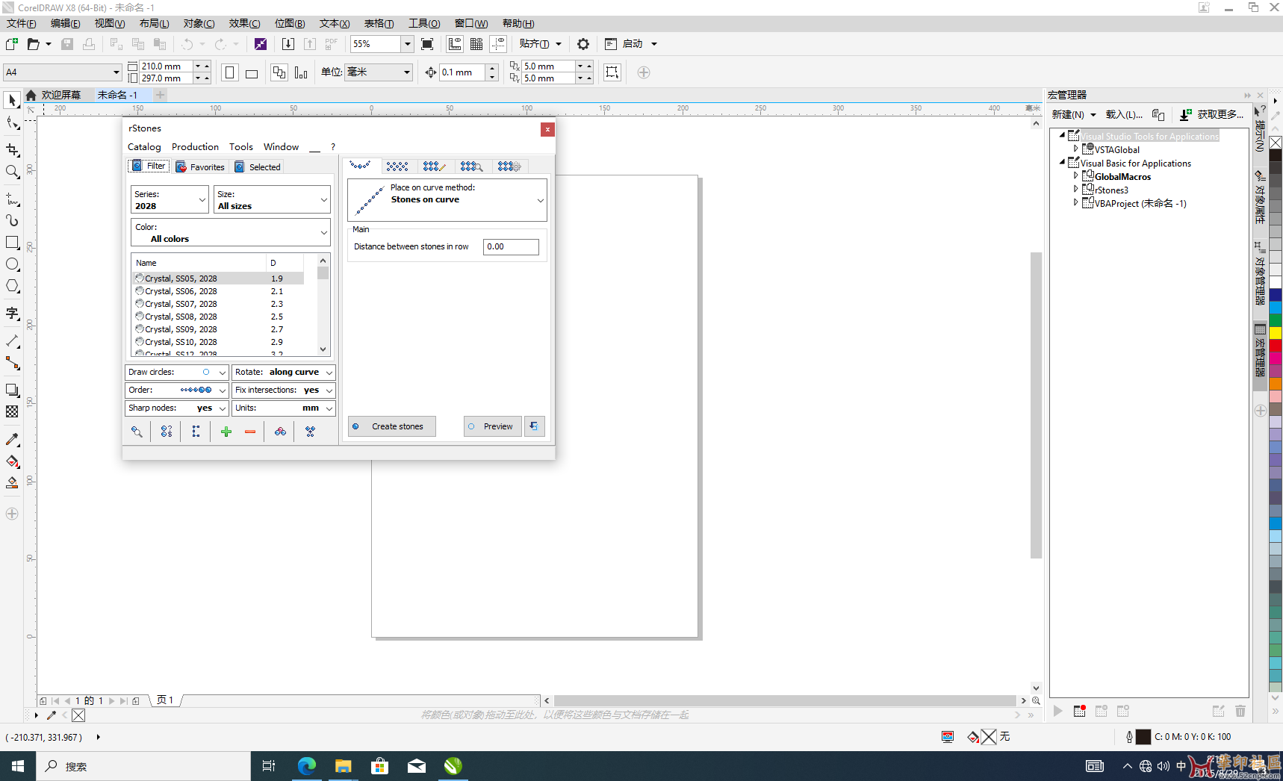The image size is (1283, 781).
Task: Select the Transparency checkerboard tool
Action: point(12,411)
